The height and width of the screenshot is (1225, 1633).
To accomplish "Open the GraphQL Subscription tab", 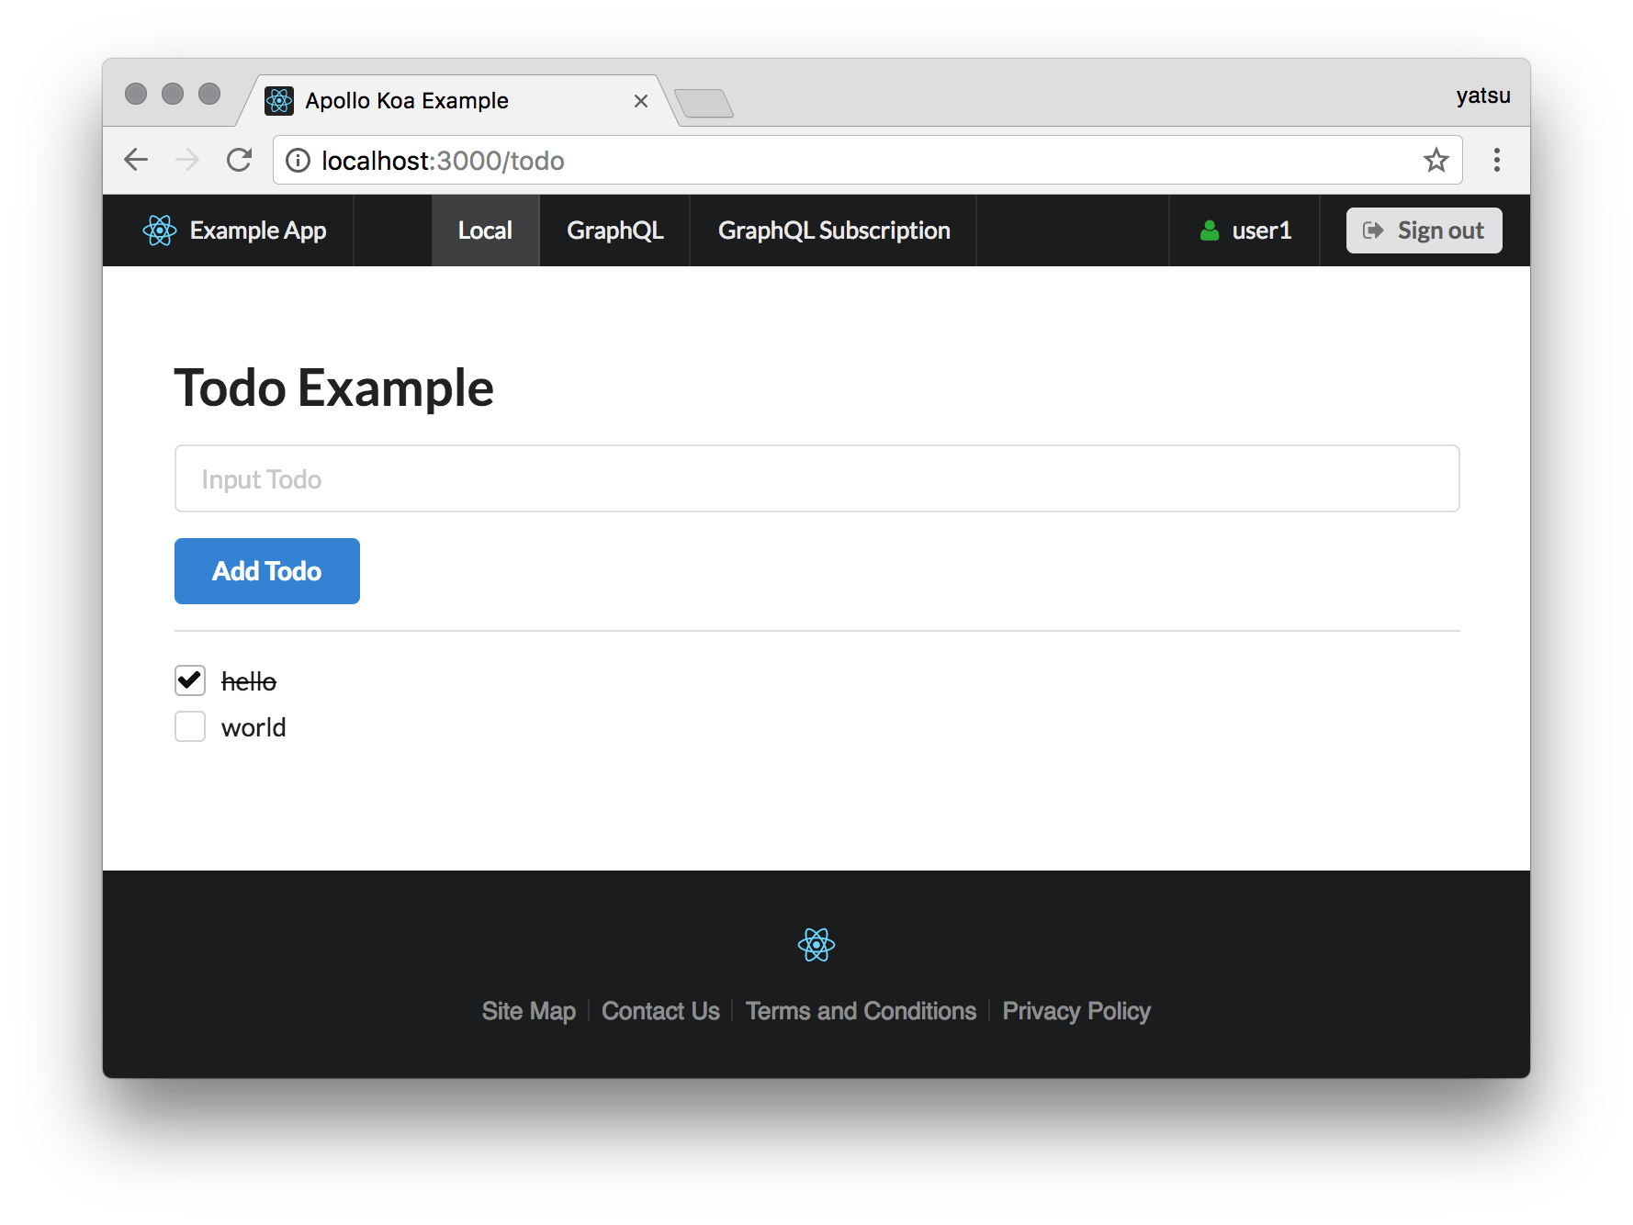I will tap(833, 230).
